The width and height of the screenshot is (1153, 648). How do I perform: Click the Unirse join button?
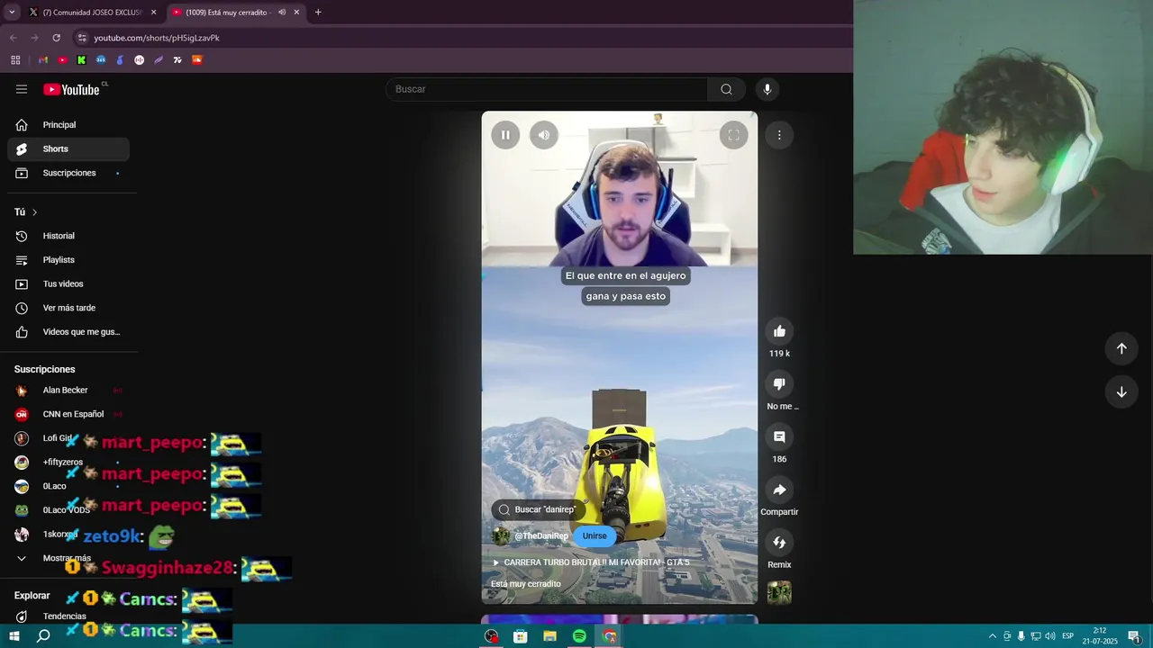coord(595,536)
